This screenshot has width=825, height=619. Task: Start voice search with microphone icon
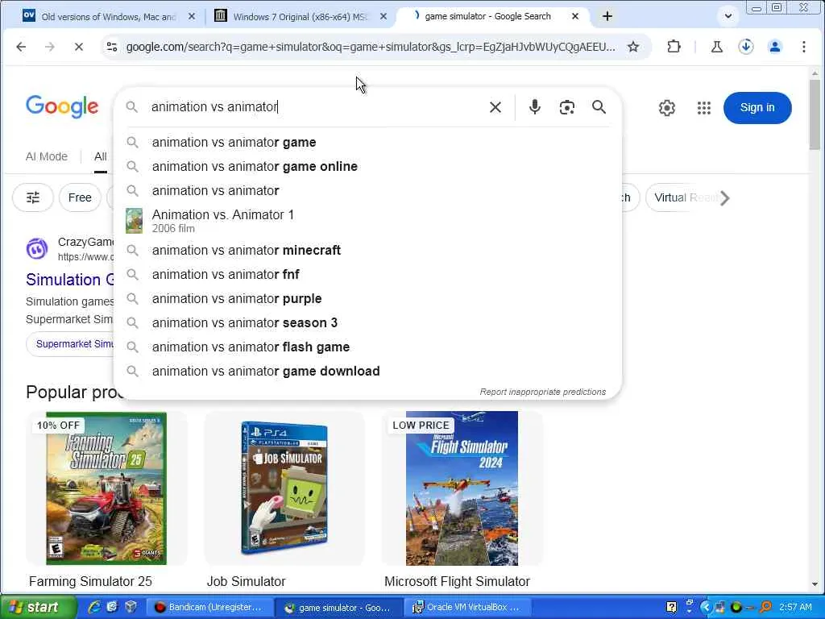(x=535, y=107)
